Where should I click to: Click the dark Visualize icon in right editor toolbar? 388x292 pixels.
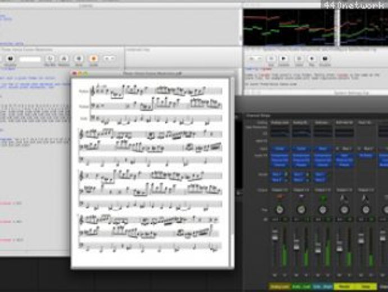[325, 59]
